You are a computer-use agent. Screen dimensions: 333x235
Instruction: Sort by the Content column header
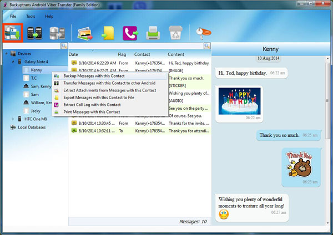[x=176, y=54]
